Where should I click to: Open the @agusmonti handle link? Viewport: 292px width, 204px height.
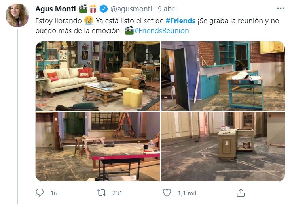point(131,9)
